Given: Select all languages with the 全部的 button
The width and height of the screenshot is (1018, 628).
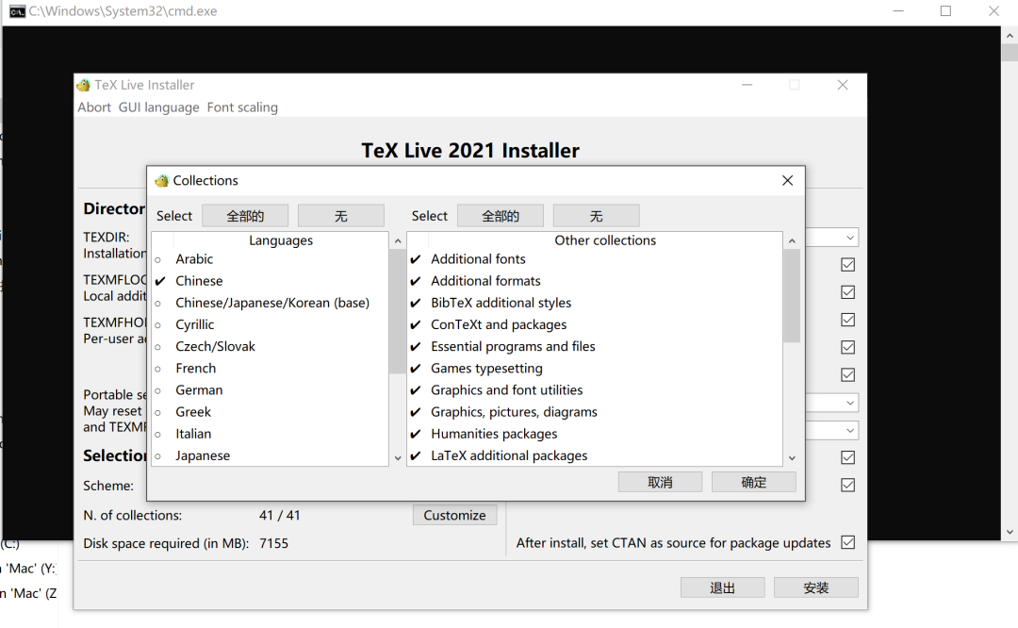Looking at the screenshot, I should (245, 216).
